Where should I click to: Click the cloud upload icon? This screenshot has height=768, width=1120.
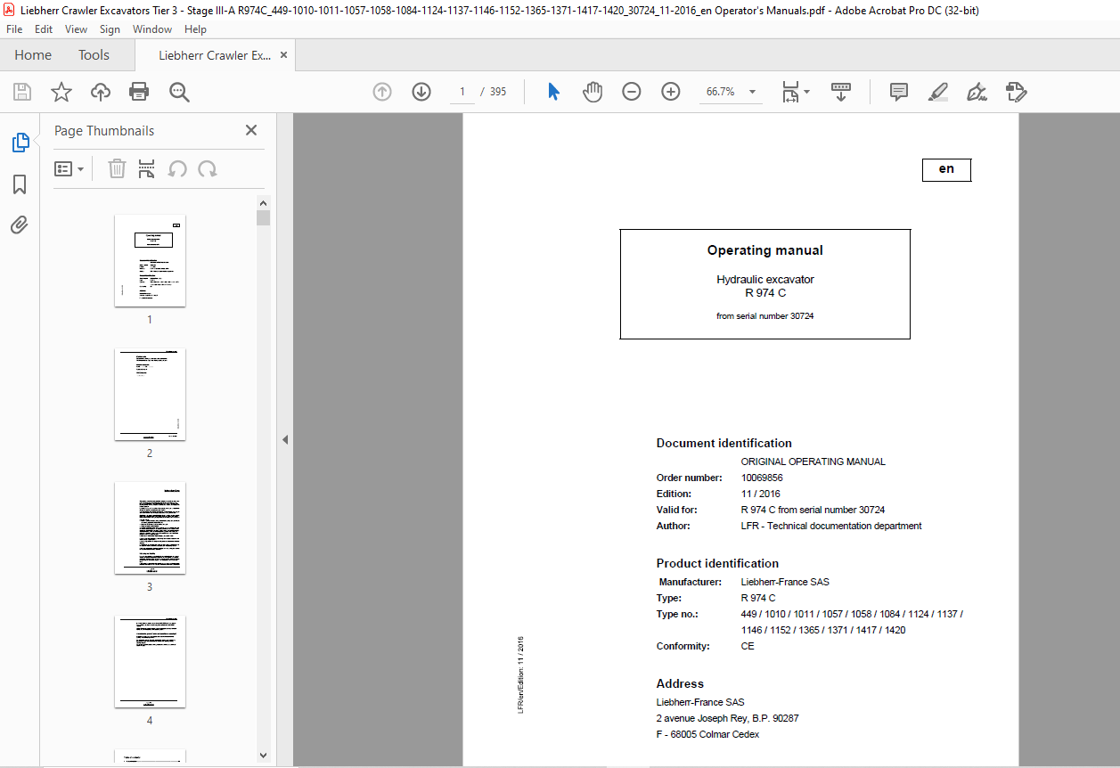pyautogui.click(x=101, y=92)
